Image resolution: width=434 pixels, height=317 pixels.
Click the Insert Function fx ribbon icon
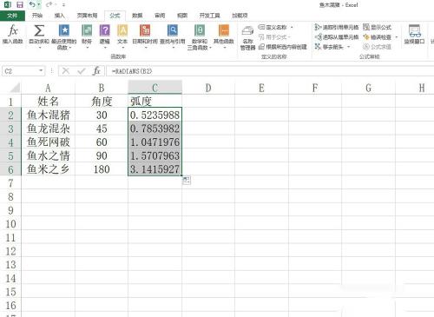(13, 30)
